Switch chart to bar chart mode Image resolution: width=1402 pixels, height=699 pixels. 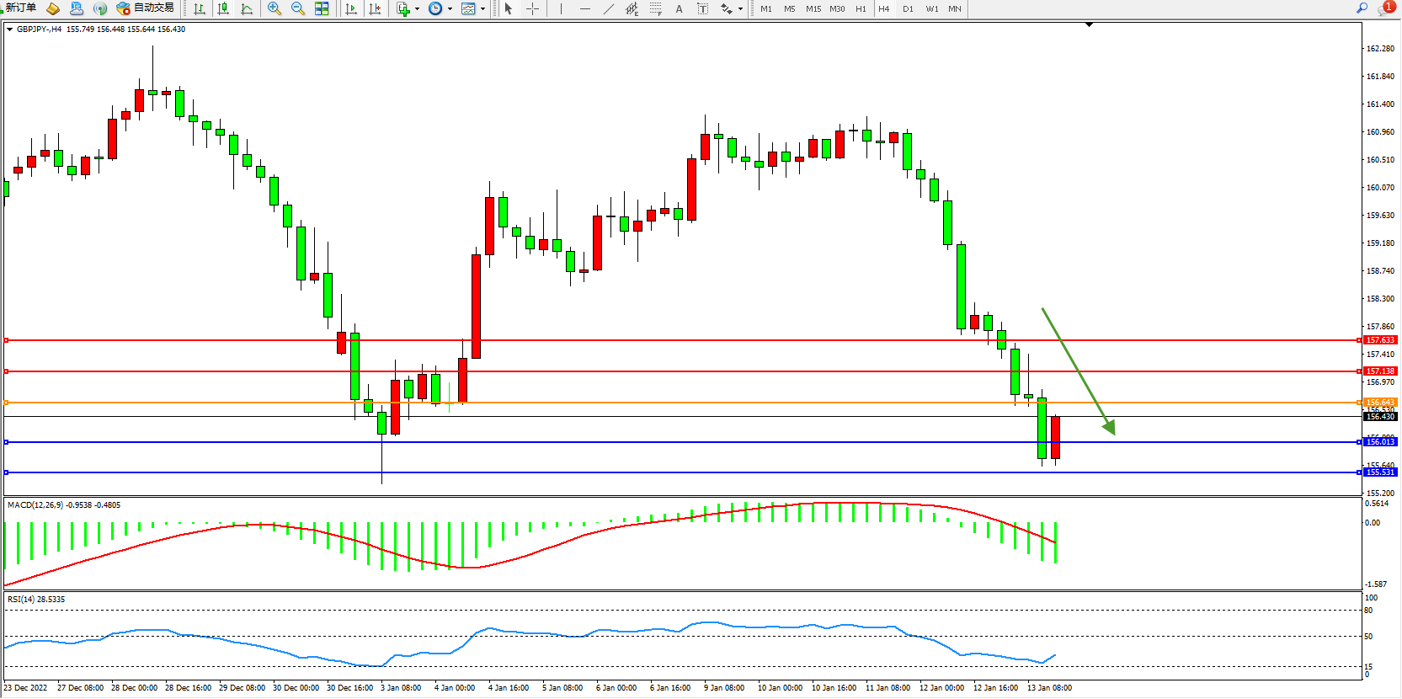tap(200, 8)
